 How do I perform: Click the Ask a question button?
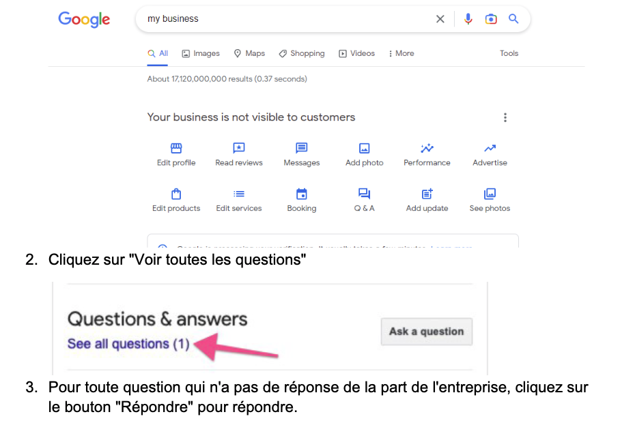click(x=426, y=332)
